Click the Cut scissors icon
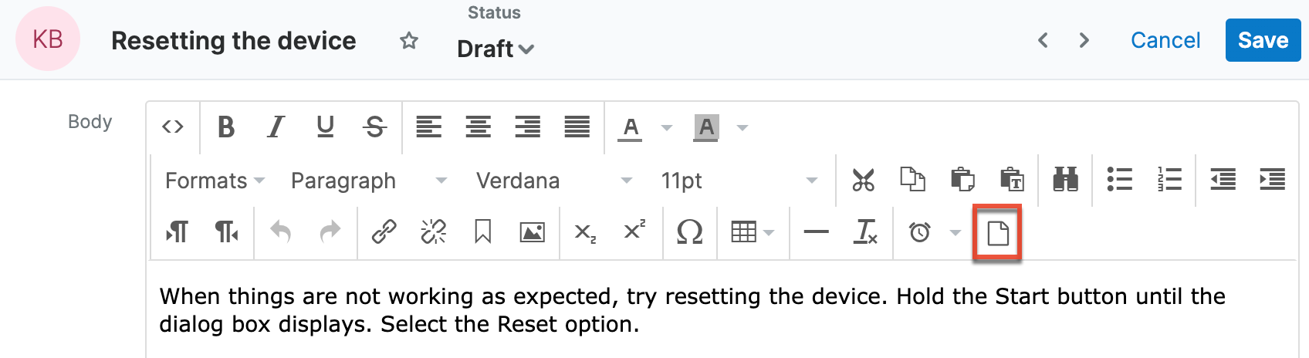This screenshot has height=358, width=1309. [x=863, y=180]
